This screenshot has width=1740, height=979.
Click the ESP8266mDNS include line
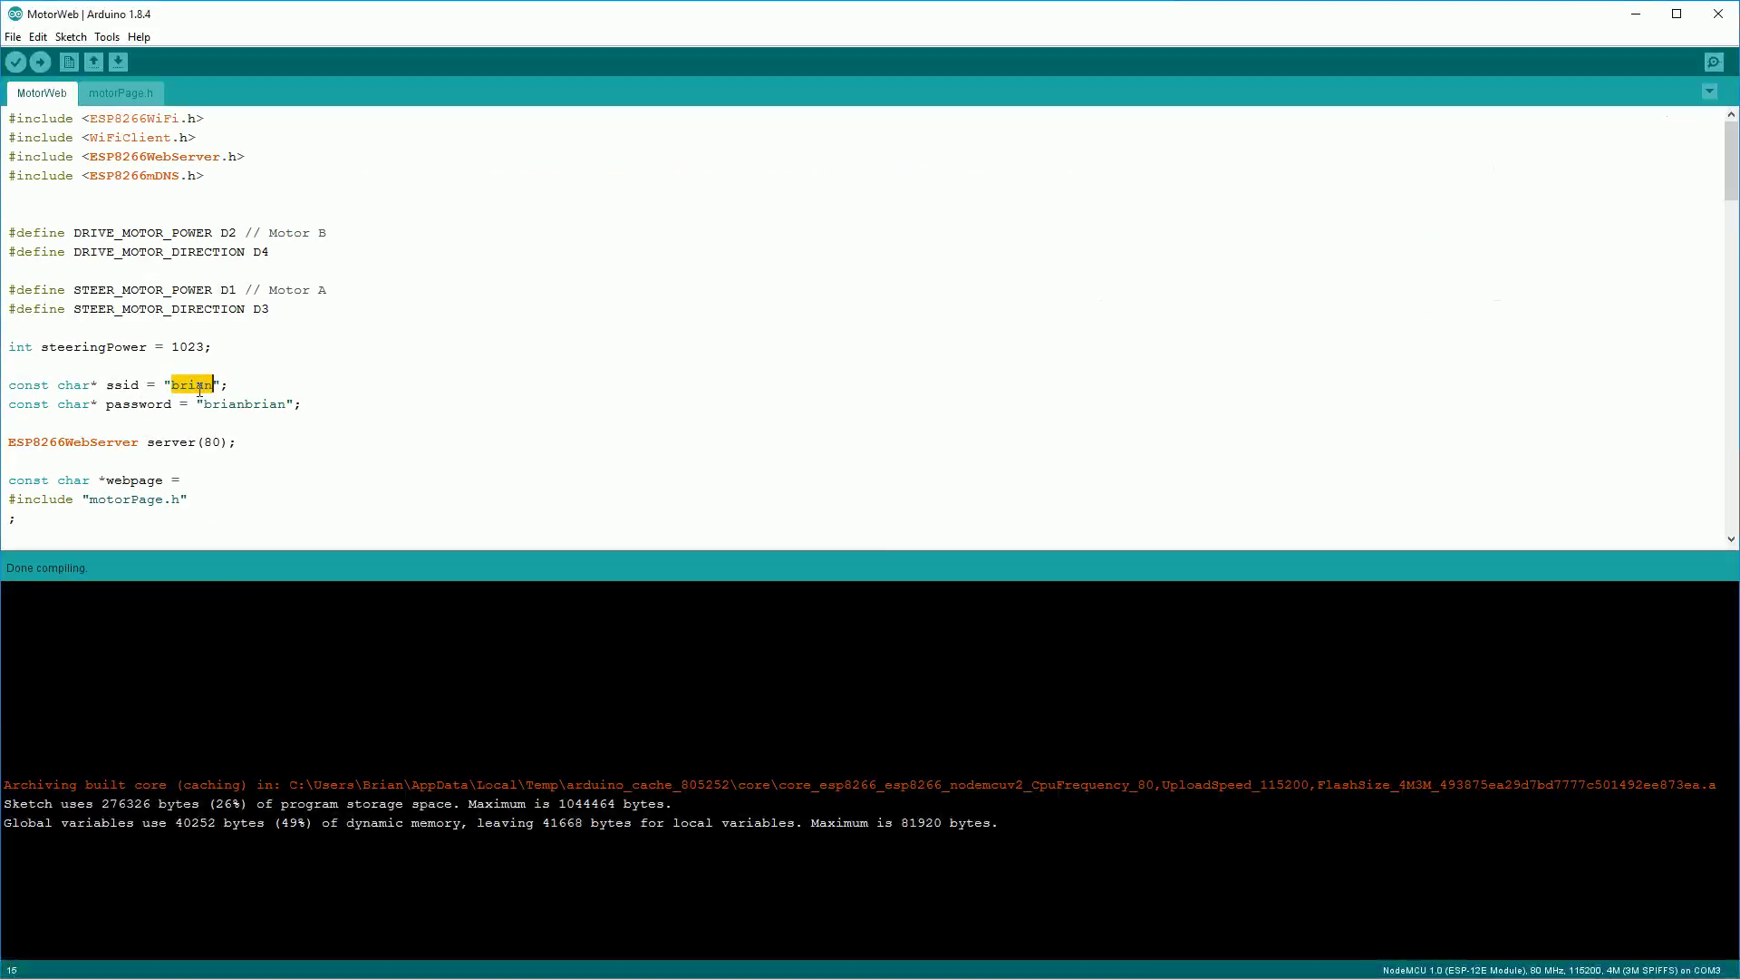pyautogui.click(x=106, y=176)
